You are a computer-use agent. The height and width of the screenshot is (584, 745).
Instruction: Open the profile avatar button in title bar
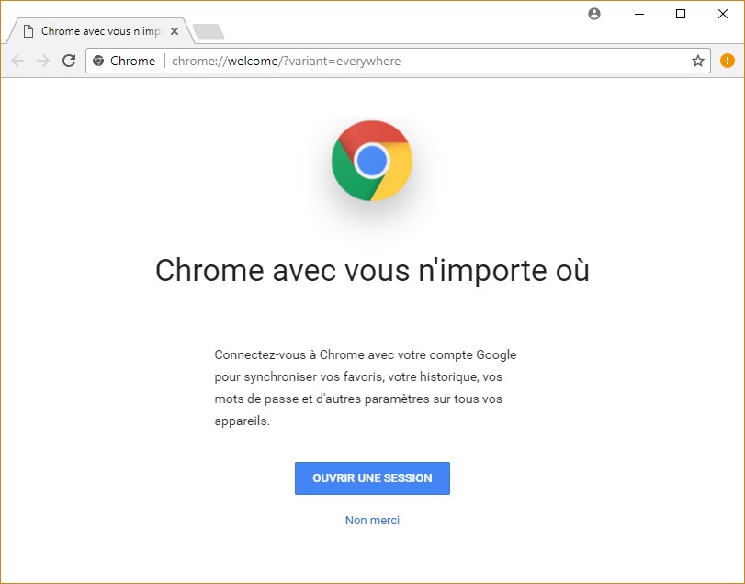point(594,14)
